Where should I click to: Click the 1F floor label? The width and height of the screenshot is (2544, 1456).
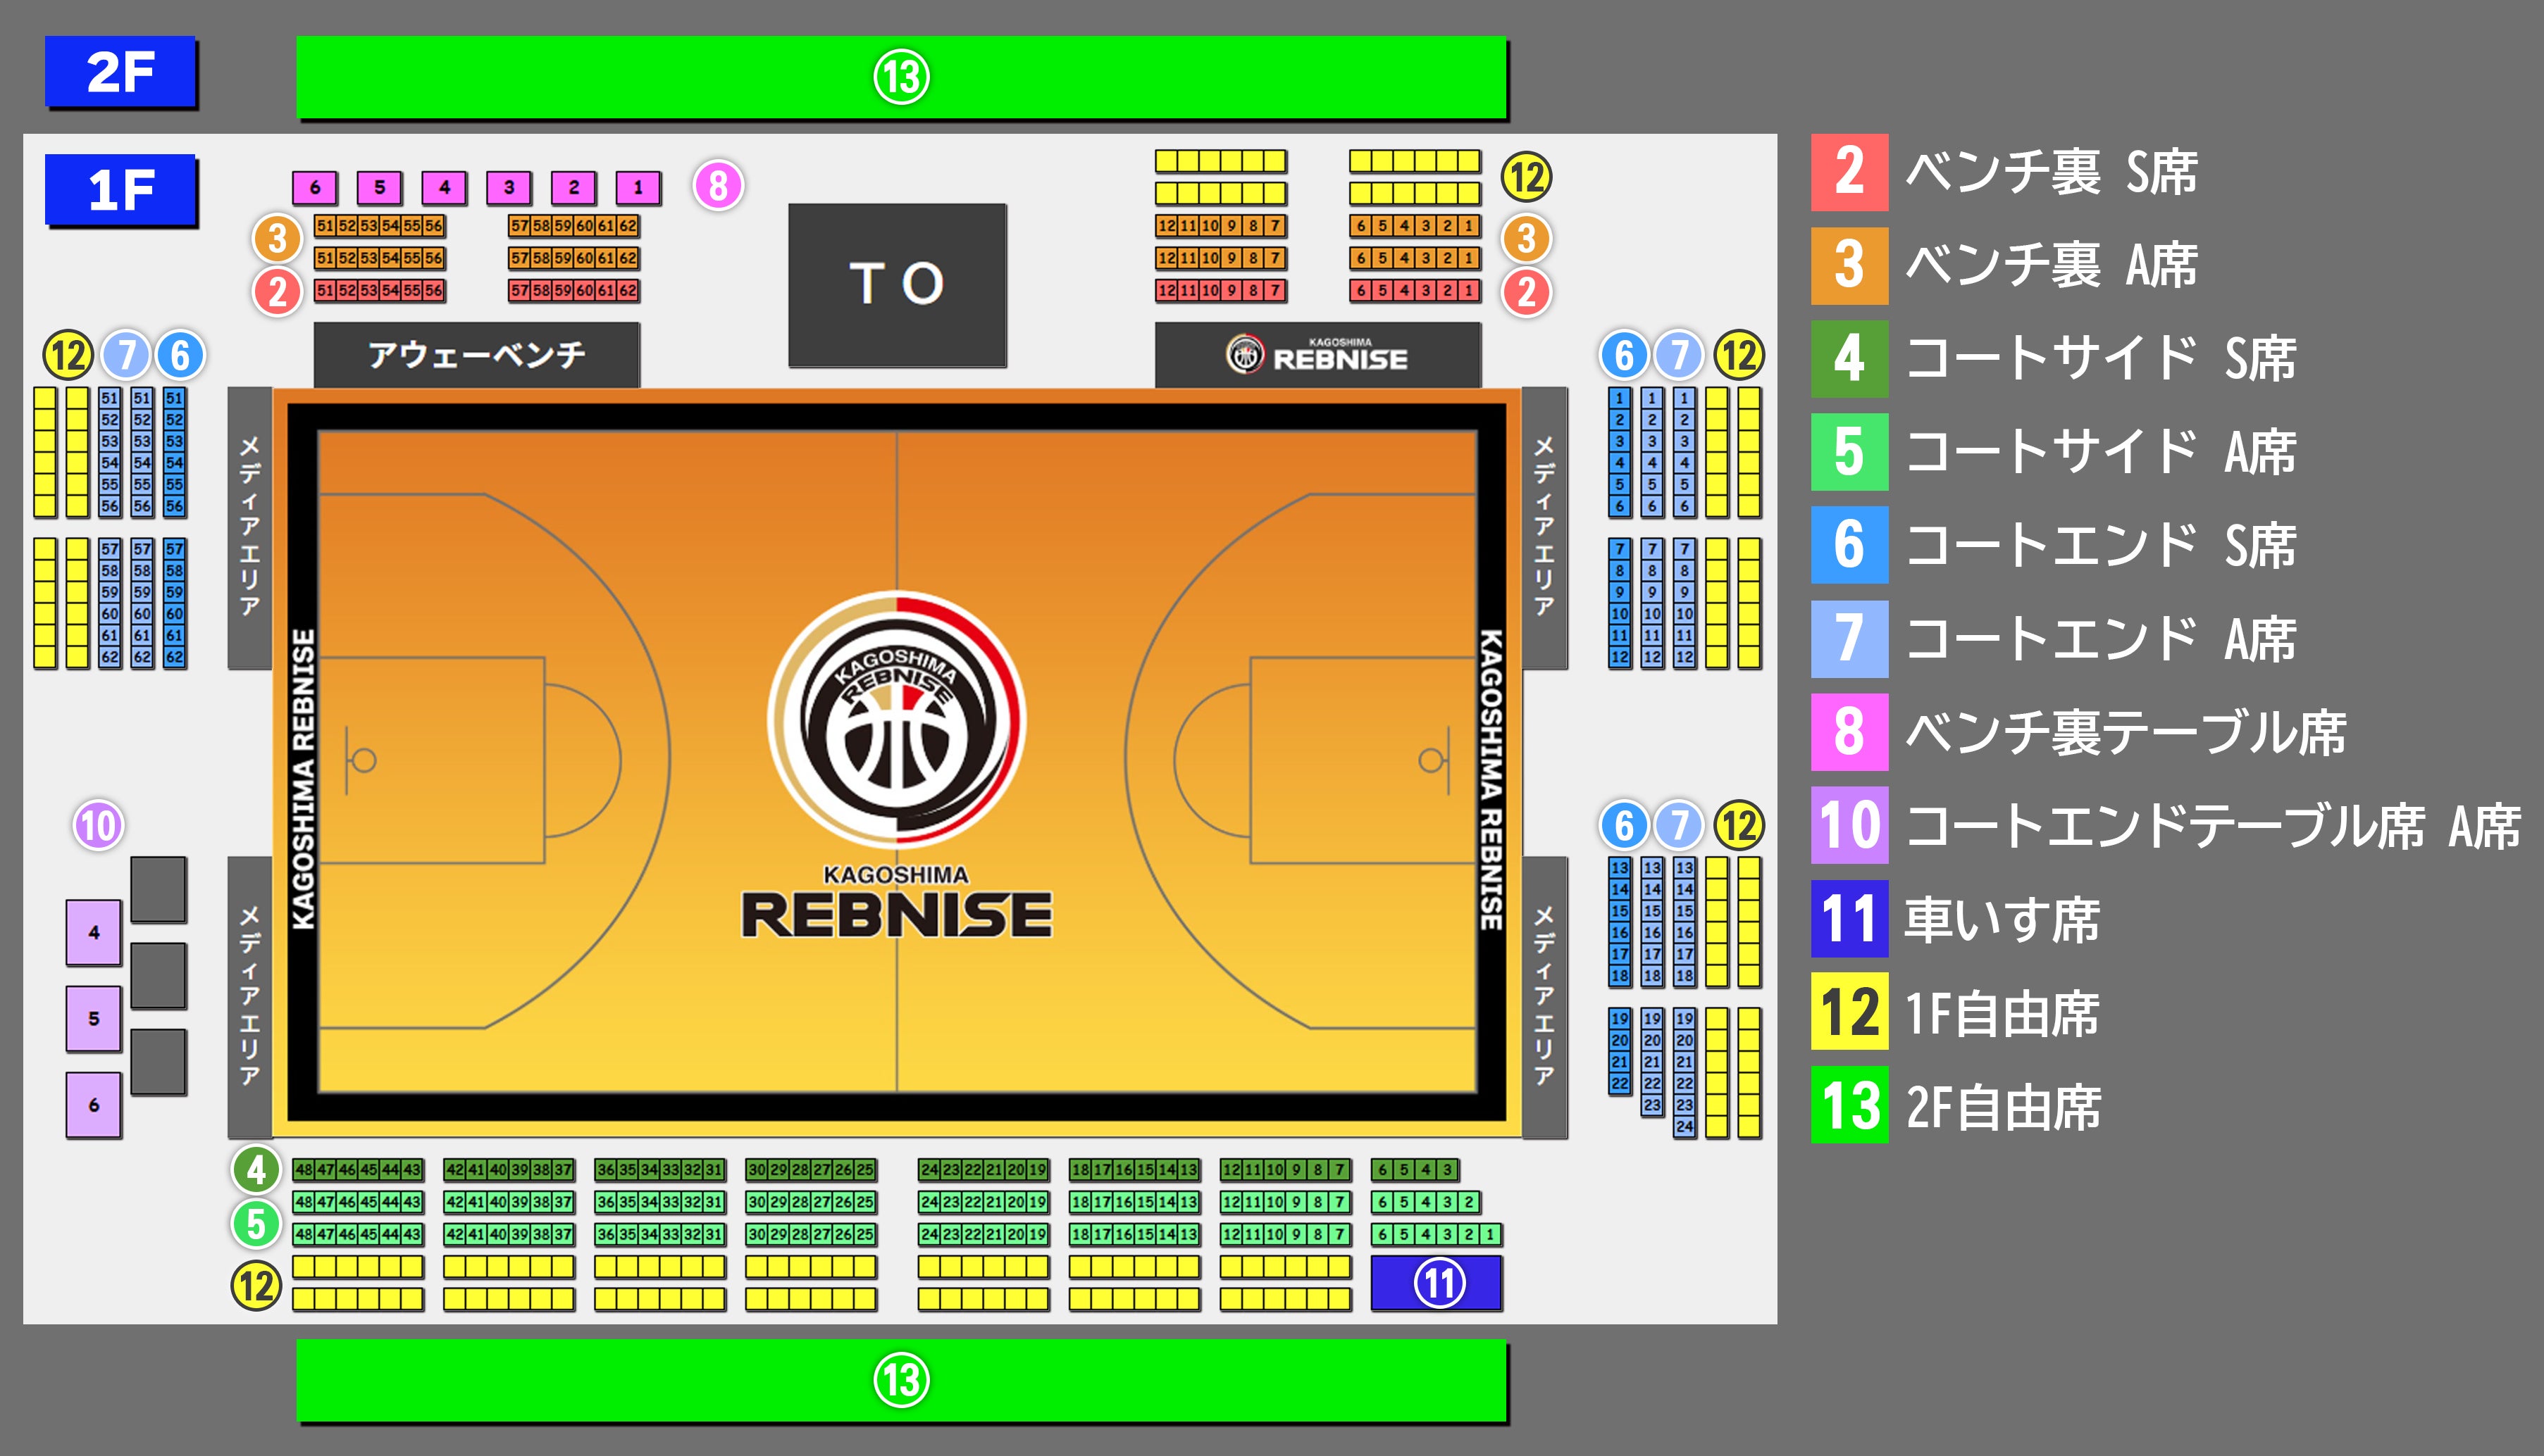click(120, 190)
